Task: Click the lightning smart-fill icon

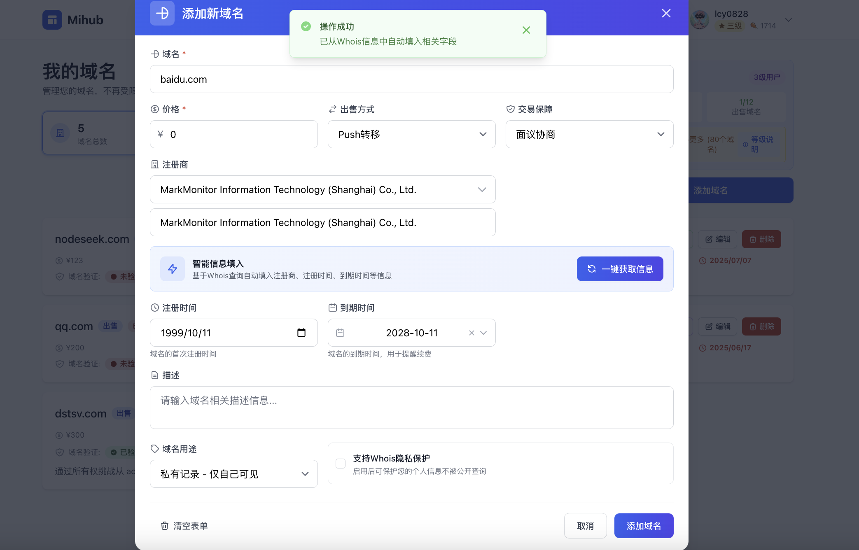Action: point(173,269)
